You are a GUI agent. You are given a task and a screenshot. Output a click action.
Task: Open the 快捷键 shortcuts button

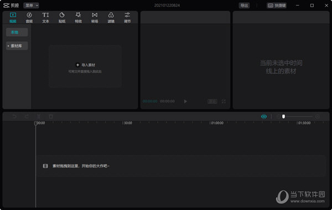point(277,6)
